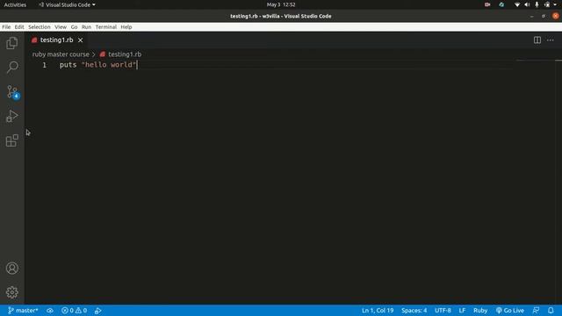Viewport: 562px width, 316px height.
Task: Open the Search view in activity bar
Action: [x=12, y=67]
